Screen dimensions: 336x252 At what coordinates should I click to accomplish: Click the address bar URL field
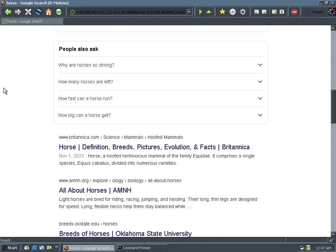[x=131, y=12]
